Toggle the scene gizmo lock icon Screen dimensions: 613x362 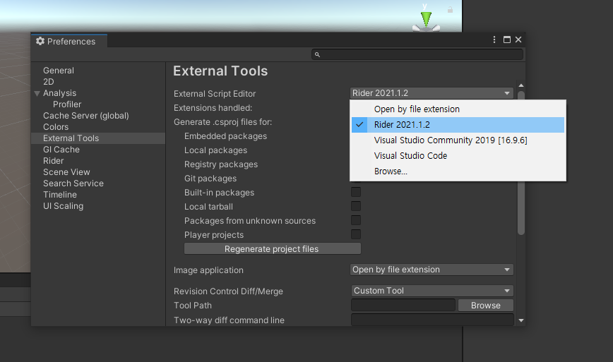(450, 10)
